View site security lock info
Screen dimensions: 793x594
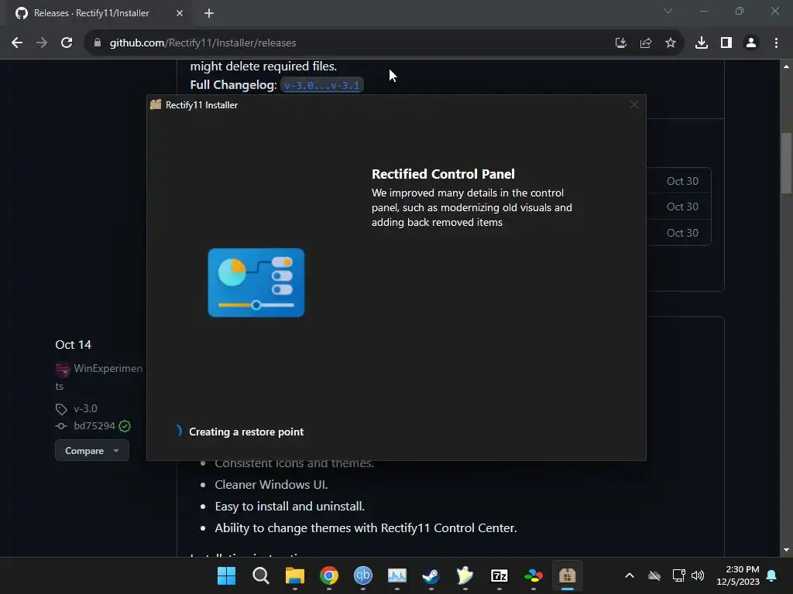(98, 43)
